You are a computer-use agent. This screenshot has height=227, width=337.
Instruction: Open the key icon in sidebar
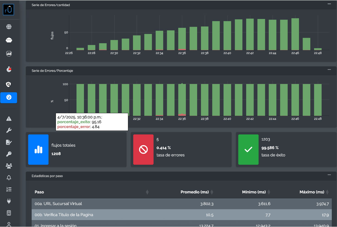click(9, 154)
